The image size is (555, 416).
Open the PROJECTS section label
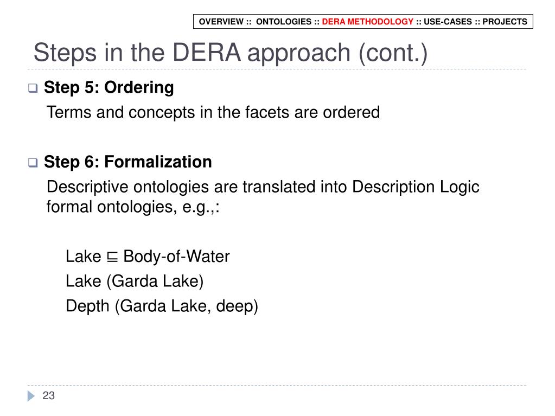click(505, 22)
